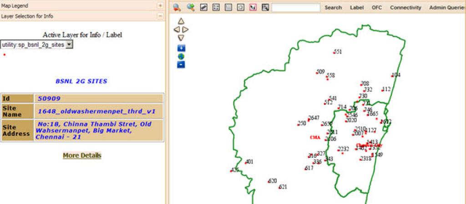This screenshot has height=204, width=466.
Task: Click map site point 551
Action: [334, 53]
